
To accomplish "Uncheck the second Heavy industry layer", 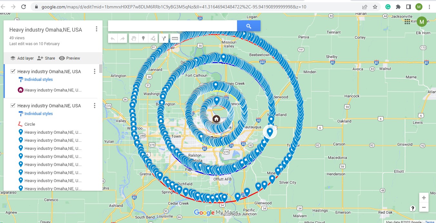I will (x=13, y=105).
